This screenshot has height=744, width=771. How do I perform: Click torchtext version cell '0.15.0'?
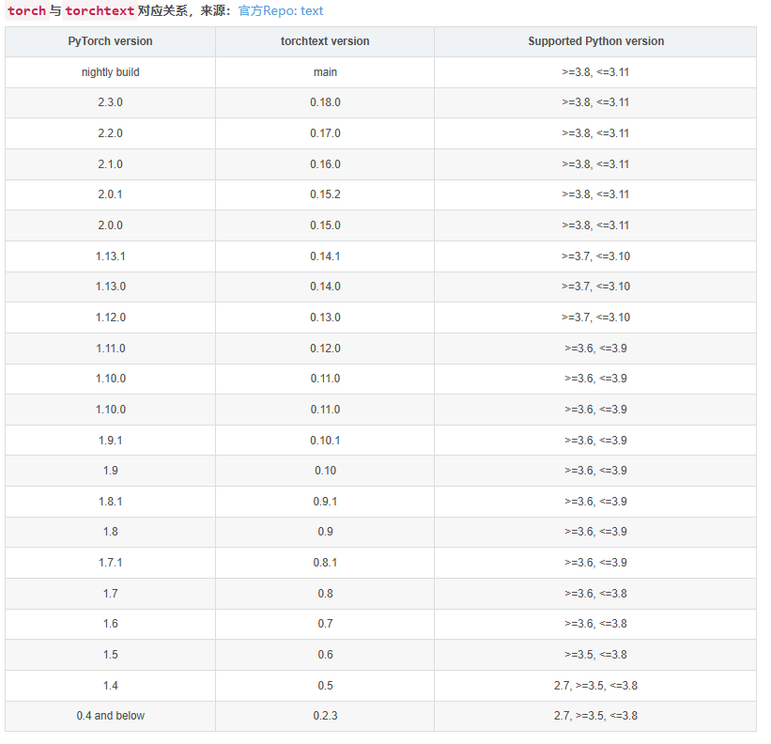tap(325, 225)
